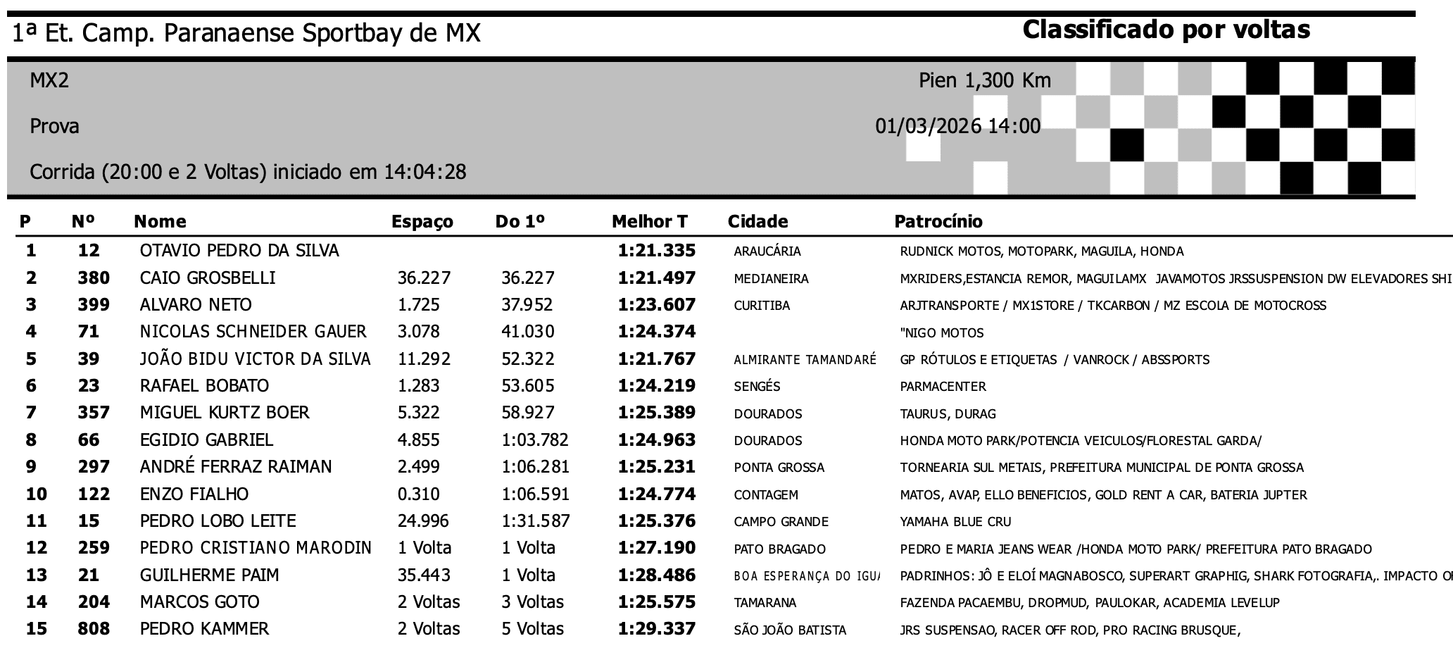Click the "Classificado por voltas" heading
The image size is (1453, 648).
pos(1166,30)
